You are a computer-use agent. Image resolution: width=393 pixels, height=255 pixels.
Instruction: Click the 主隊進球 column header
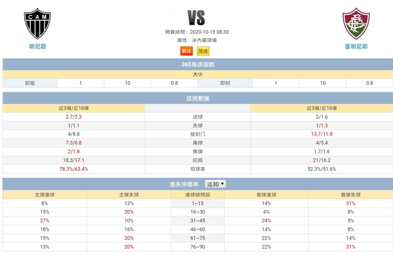[x=45, y=195]
